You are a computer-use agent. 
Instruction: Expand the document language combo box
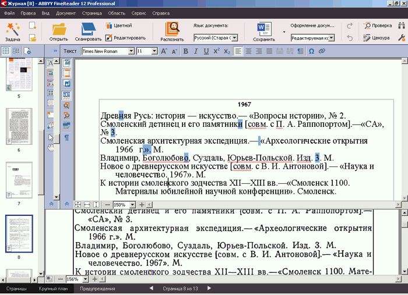click(x=235, y=38)
